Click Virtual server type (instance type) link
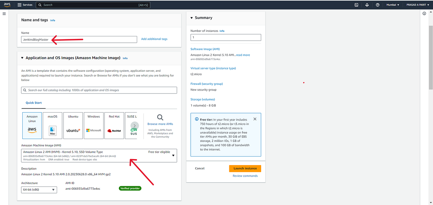433x205 pixels. [213, 68]
